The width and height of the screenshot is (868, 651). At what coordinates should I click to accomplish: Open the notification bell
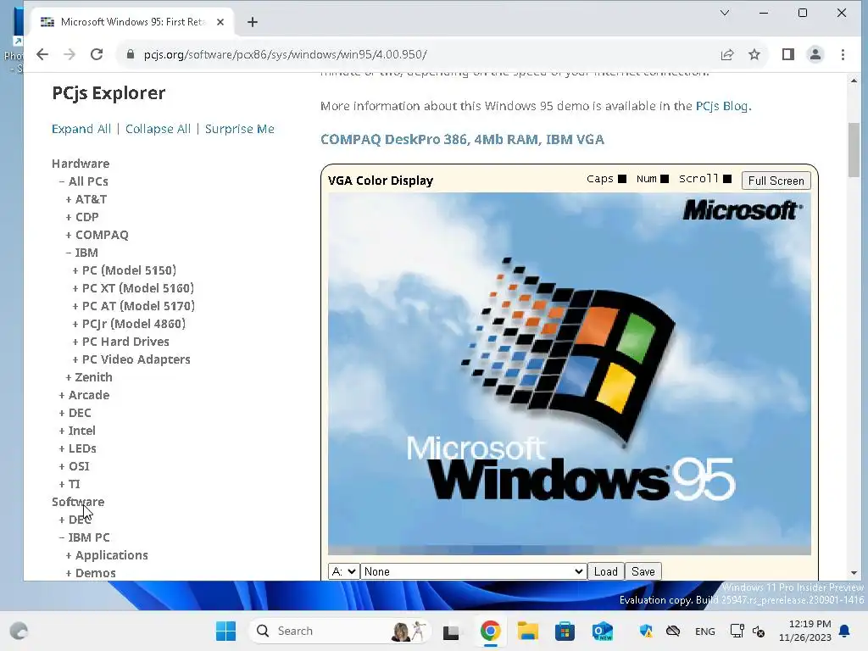point(845,631)
